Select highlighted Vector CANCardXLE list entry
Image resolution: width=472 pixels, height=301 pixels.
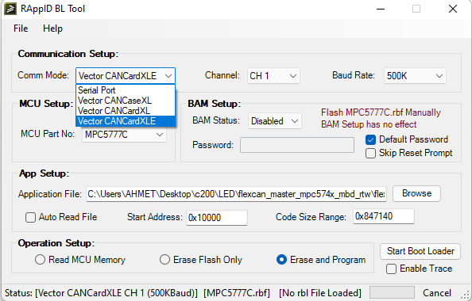pos(126,121)
